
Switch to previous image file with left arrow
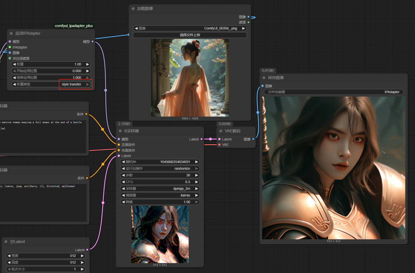(136, 28)
